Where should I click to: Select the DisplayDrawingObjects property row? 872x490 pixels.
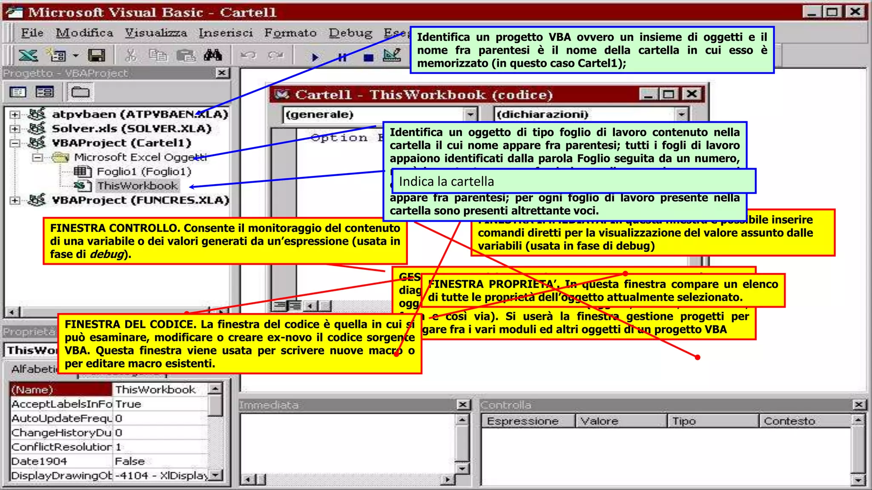[x=109, y=476]
